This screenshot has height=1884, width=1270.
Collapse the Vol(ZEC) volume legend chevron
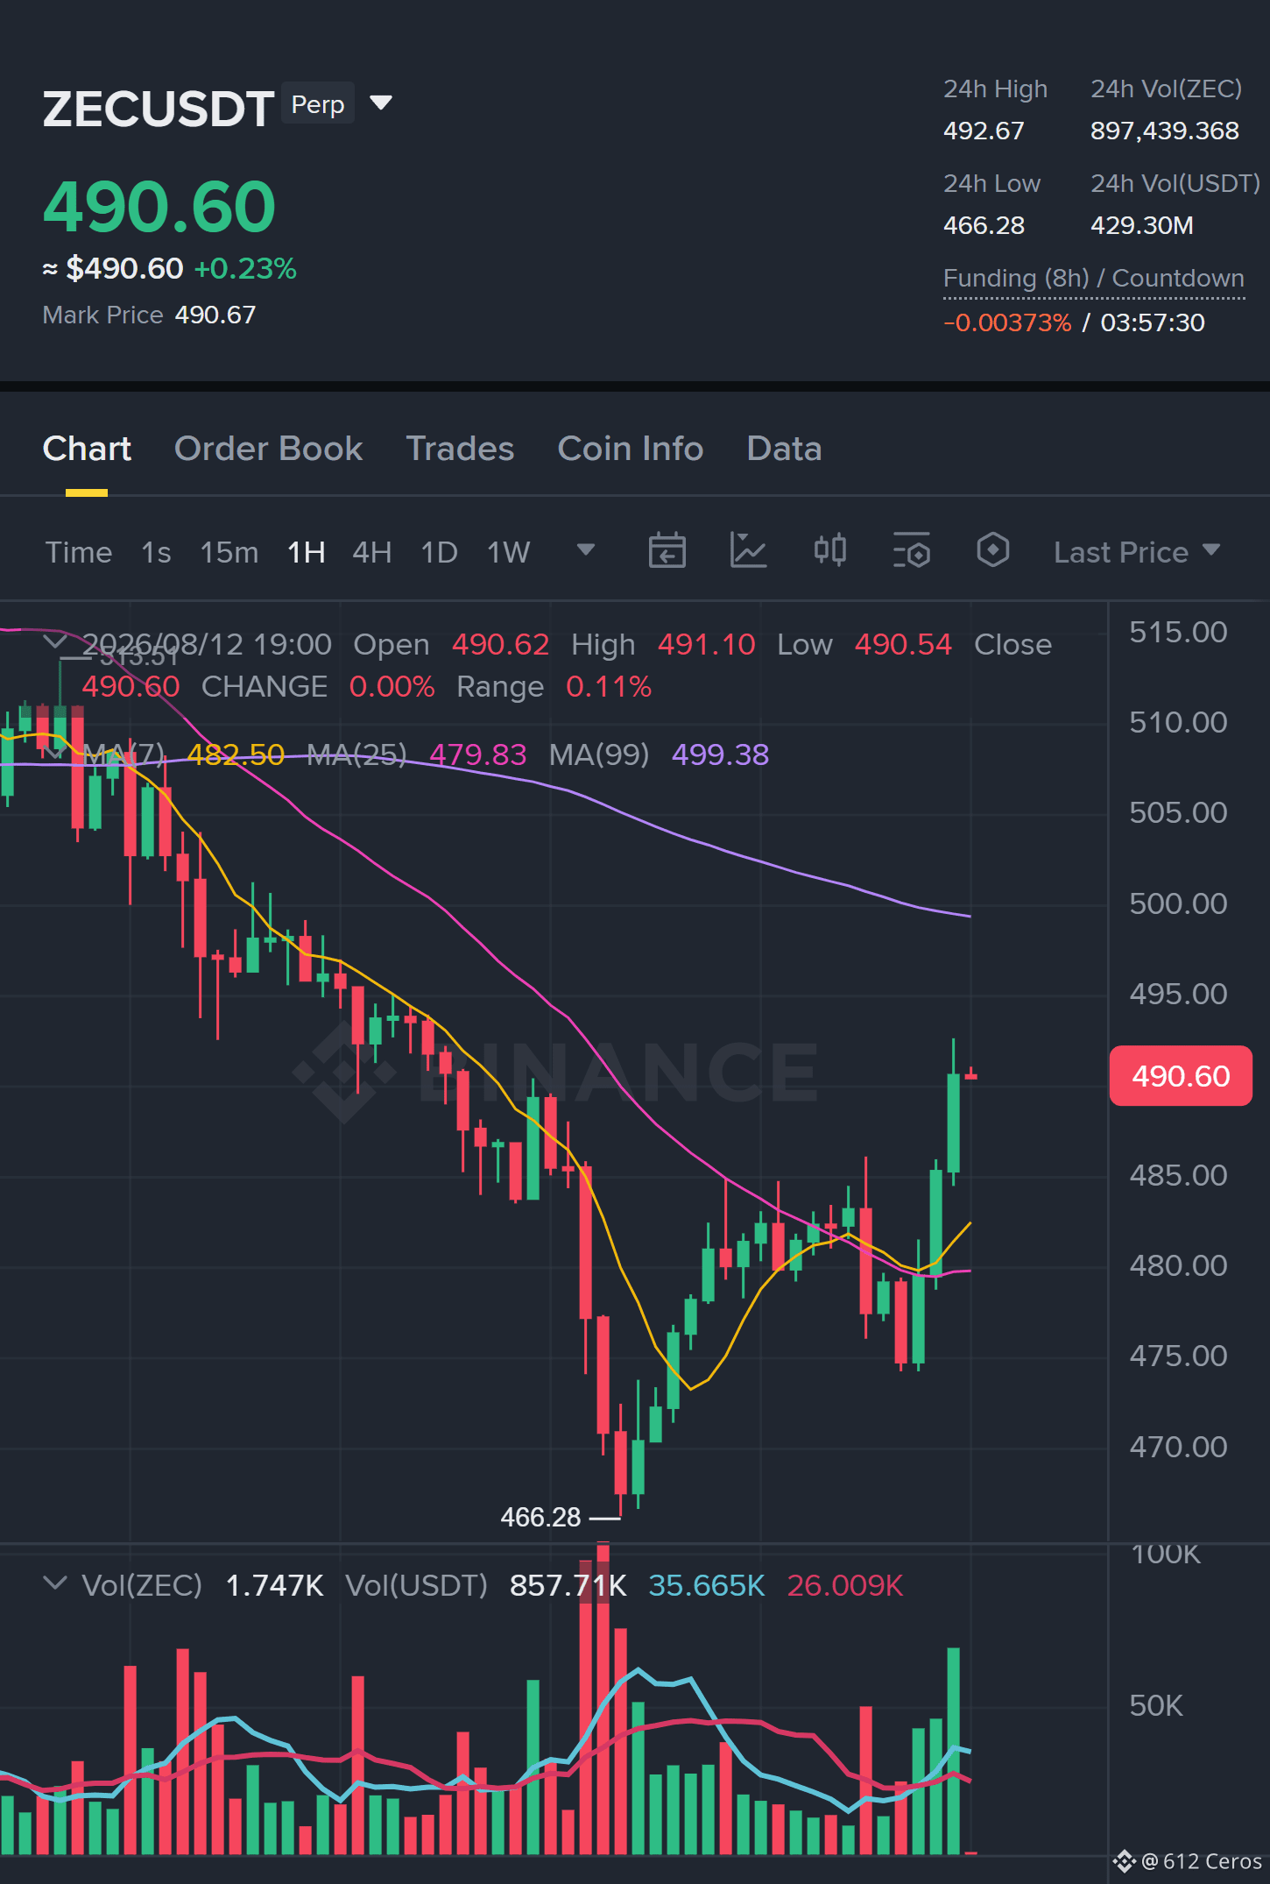click(x=55, y=1583)
